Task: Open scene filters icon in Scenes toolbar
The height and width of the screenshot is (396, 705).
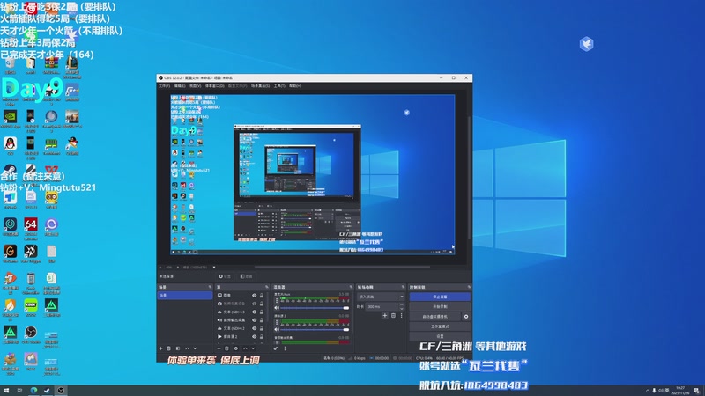Action: (x=178, y=348)
